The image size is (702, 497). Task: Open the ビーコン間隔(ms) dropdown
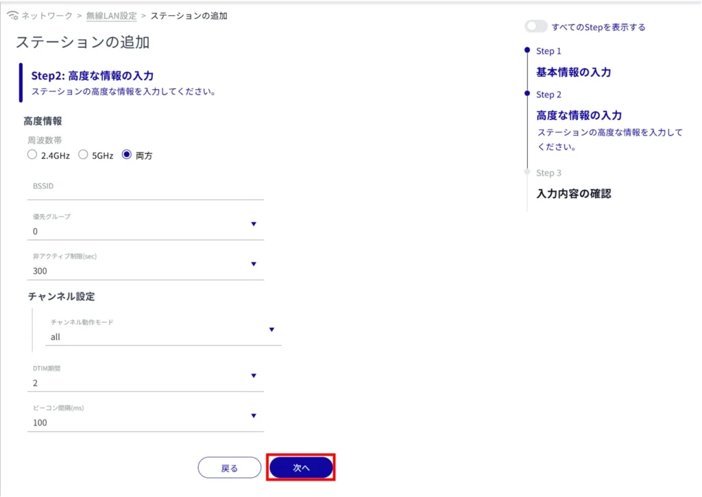click(254, 415)
